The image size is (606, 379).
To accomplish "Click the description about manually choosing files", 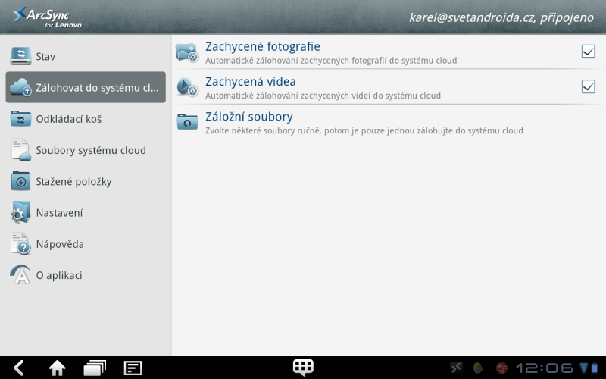I will [364, 130].
